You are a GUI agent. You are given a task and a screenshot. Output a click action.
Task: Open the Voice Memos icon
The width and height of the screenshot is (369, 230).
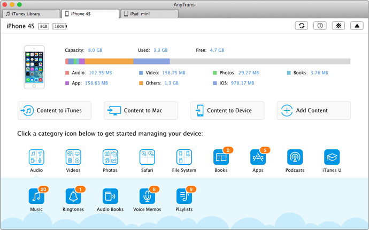coord(147,196)
